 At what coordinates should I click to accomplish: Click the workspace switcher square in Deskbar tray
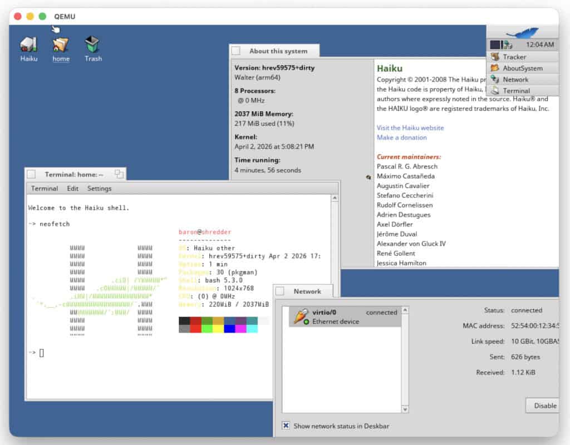click(495, 44)
